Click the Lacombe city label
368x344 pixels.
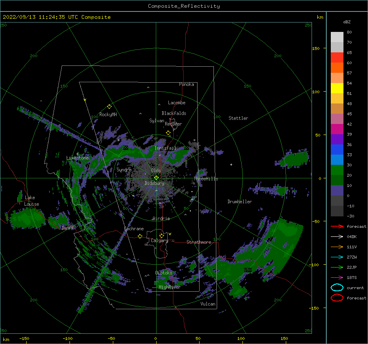pos(177,103)
